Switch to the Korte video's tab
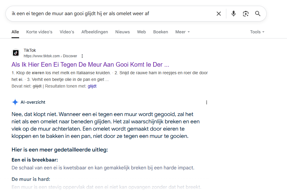 [39, 32]
